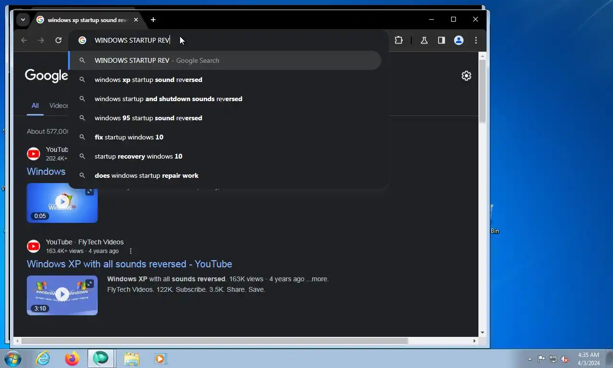Viewport: 613px width, 368px height.
Task: Expand preview icon on 0:05 thumbnail
Action: click(90, 191)
